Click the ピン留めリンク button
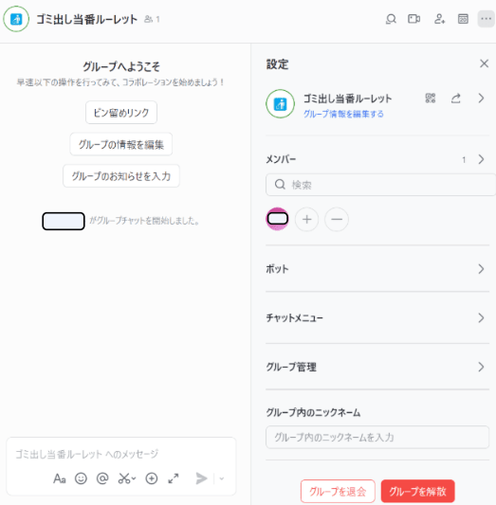 click(121, 113)
